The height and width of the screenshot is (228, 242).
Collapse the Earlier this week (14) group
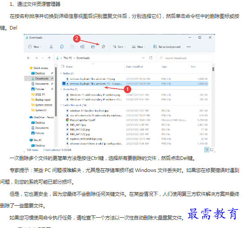[61, 105]
